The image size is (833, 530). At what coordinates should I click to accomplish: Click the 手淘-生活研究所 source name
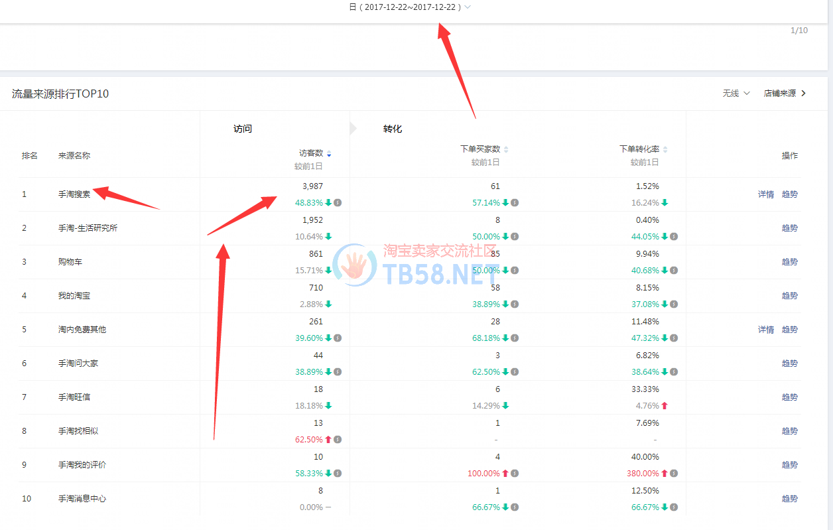[x=88, y=228]
